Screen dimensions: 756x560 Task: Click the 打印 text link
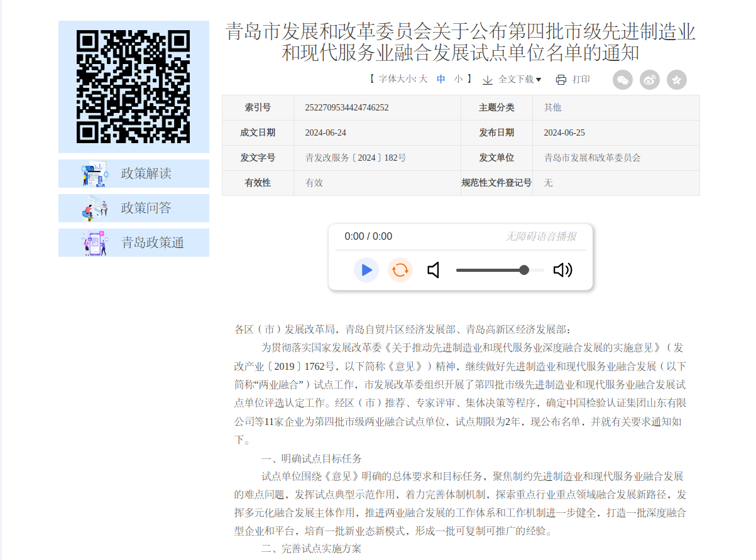tap(581, 80)
